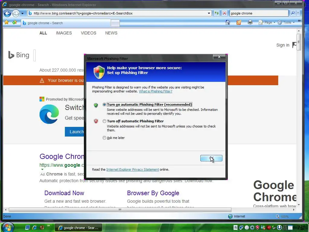Click the RSS Feeds icon

pos(239,22)
